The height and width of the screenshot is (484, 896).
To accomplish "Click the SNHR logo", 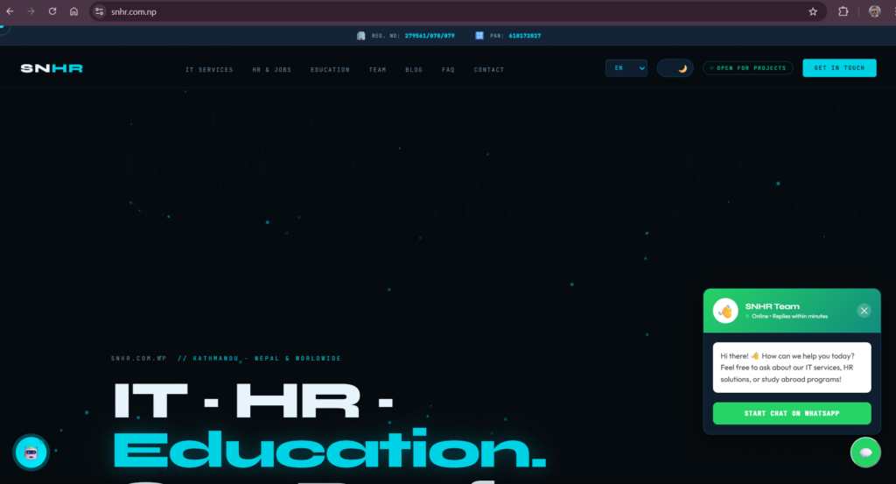I will point(52,68).
